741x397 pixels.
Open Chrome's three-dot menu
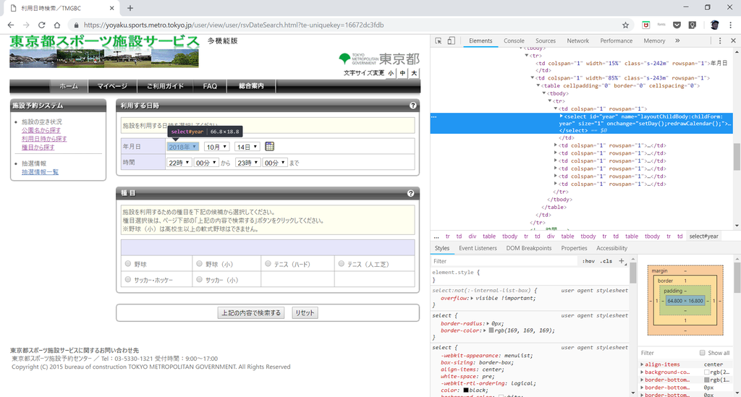click(731, 25)
